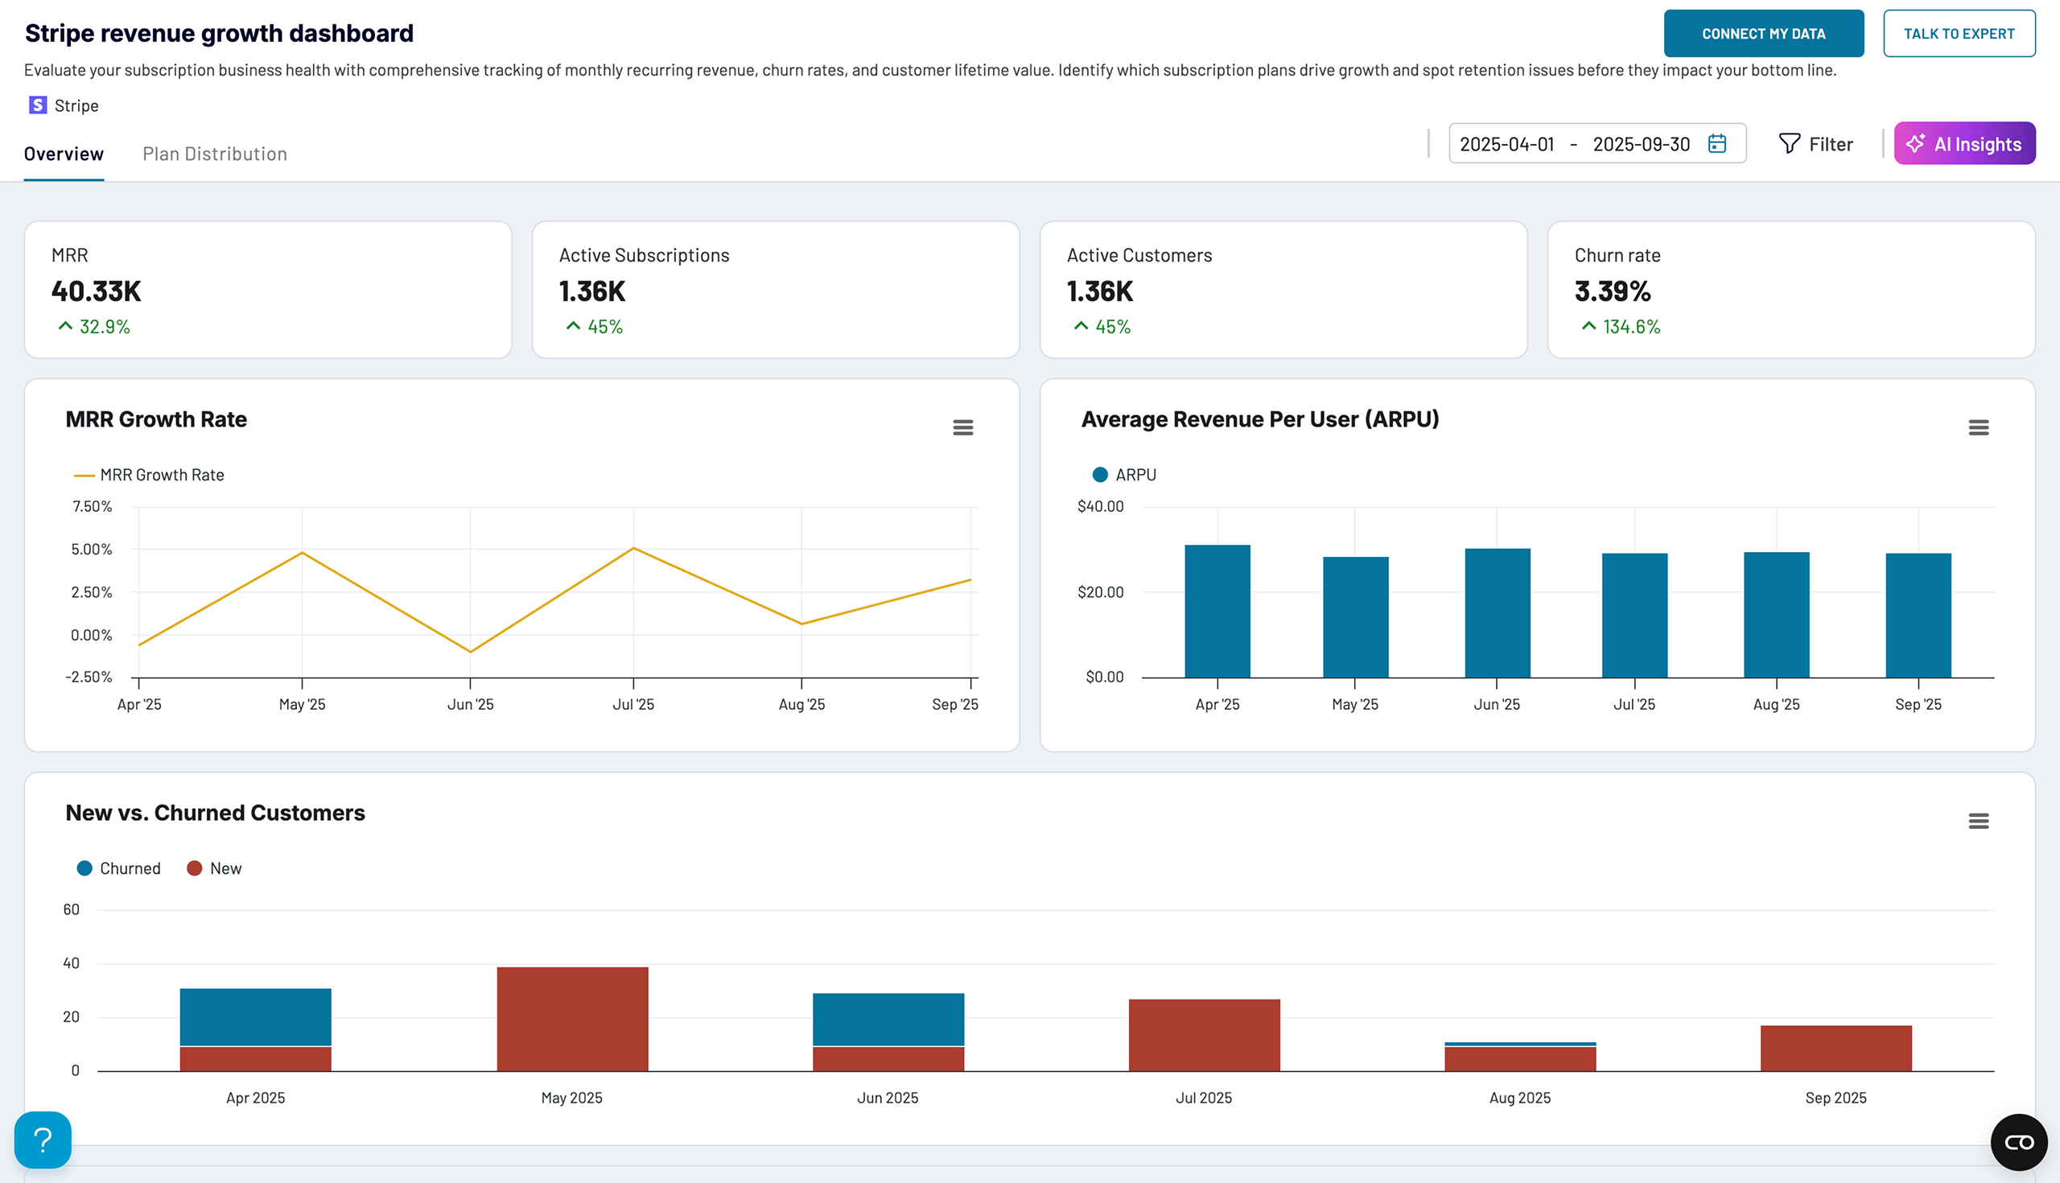Open the end date 2025-09-30 picker
The width and height of the screenshot is (2060, 1183).
coord(1640,144)
